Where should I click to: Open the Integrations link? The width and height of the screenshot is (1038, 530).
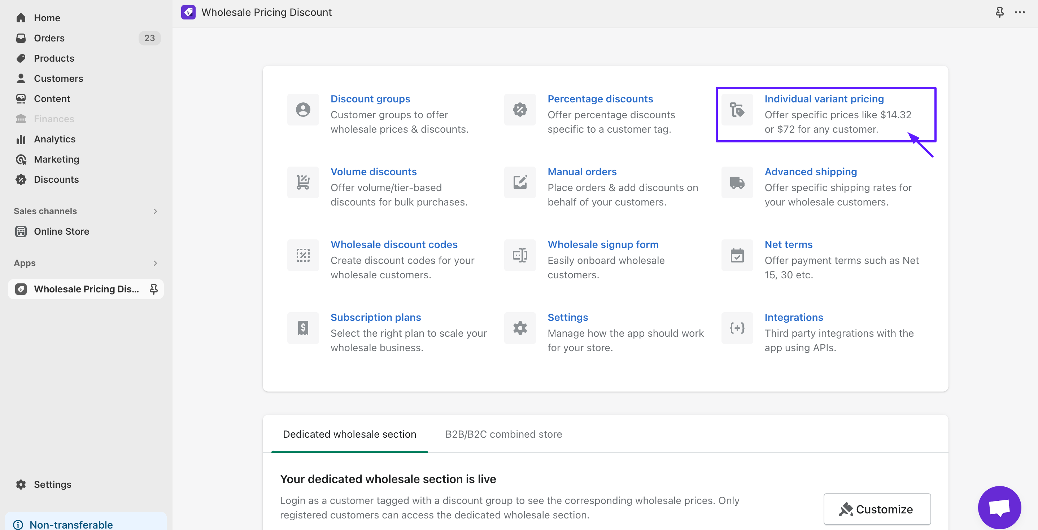point(793,317)
